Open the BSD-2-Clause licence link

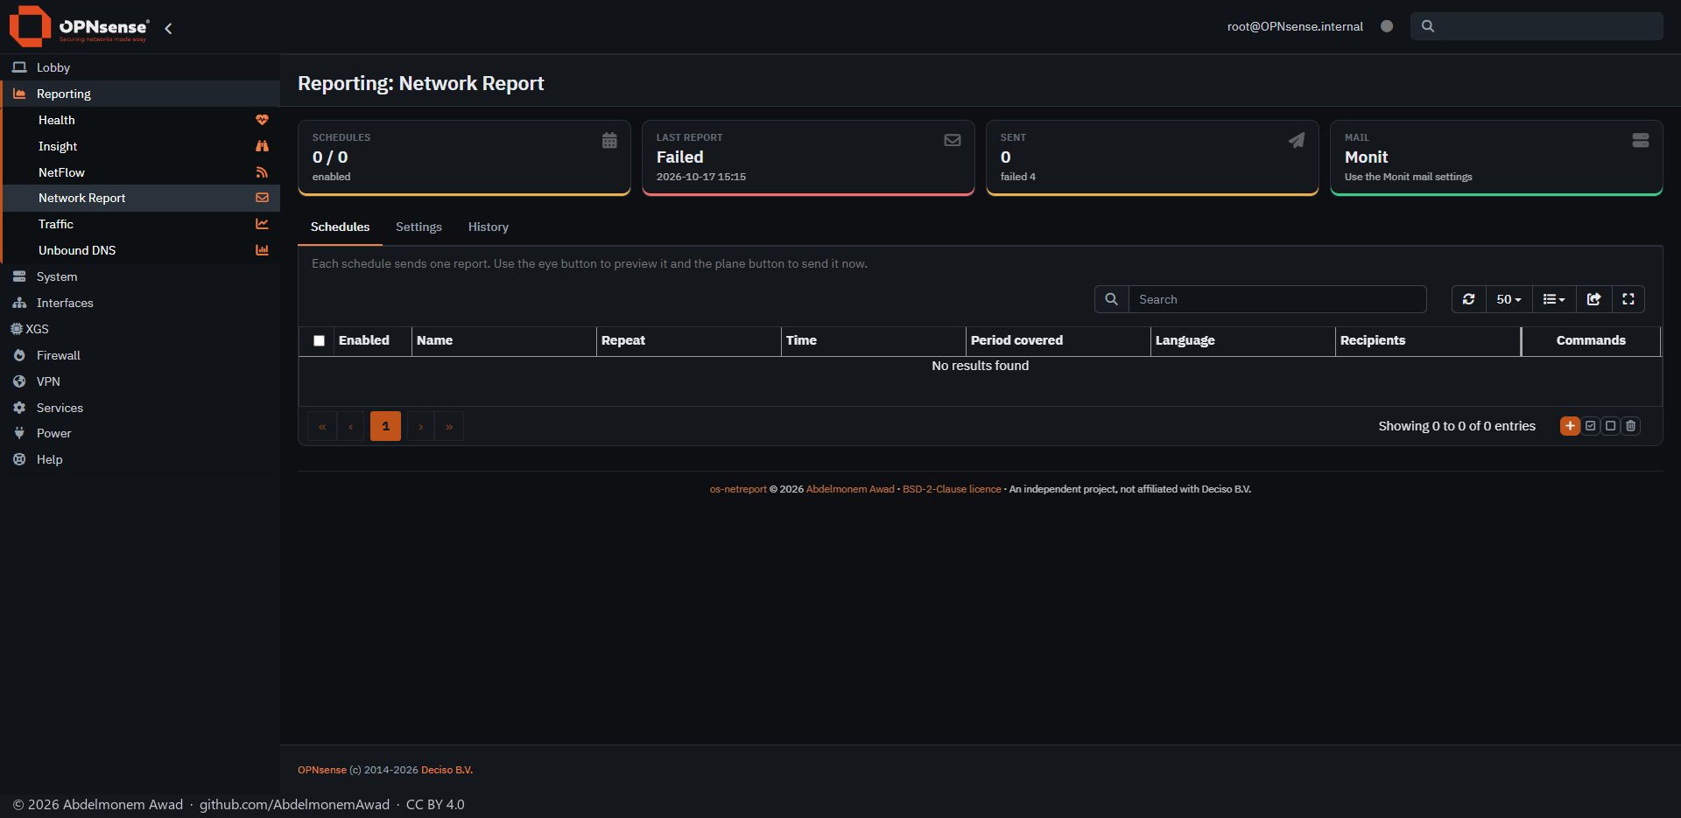[952, 489]
